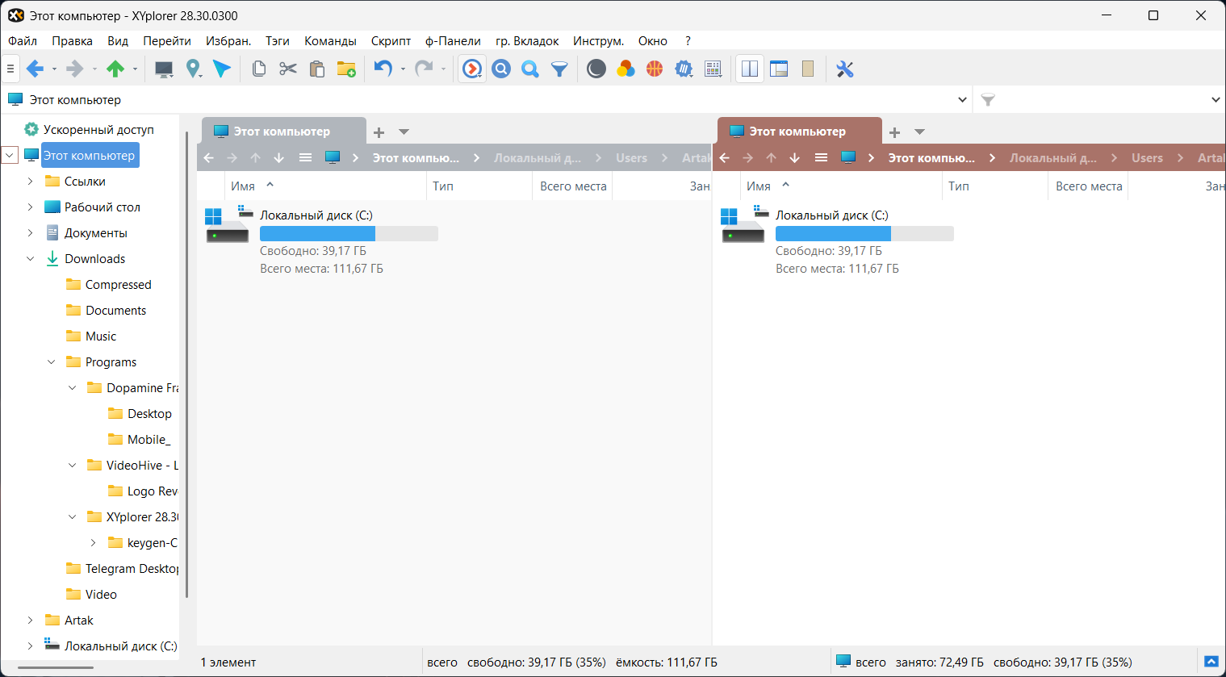Select the right pane Этот компьютер tab
Viewport: 1226px width, 677px height.
click(799, 131)
